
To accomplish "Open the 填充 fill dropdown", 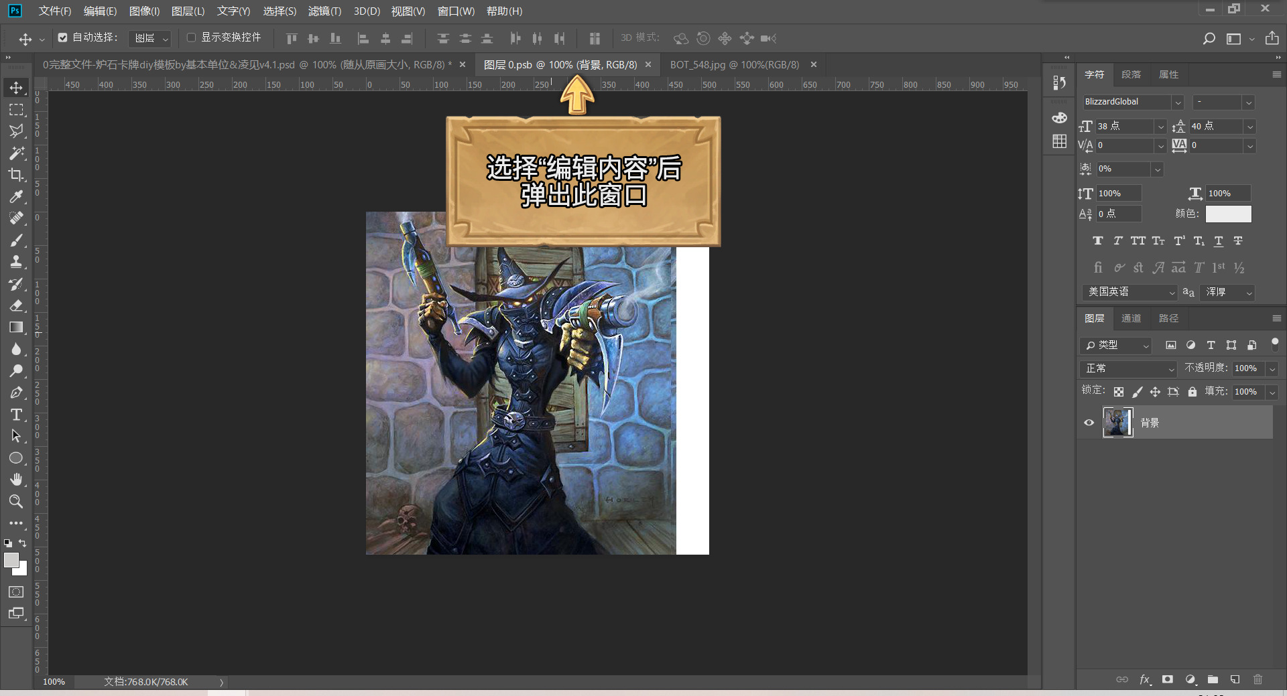I will pos(1272,393).
